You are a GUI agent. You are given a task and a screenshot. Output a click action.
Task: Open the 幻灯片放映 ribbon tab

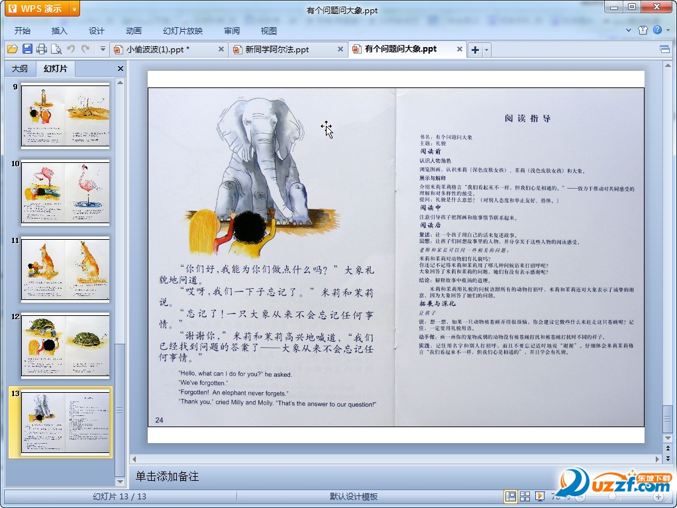pyautogui.click(x=183, y=30)
